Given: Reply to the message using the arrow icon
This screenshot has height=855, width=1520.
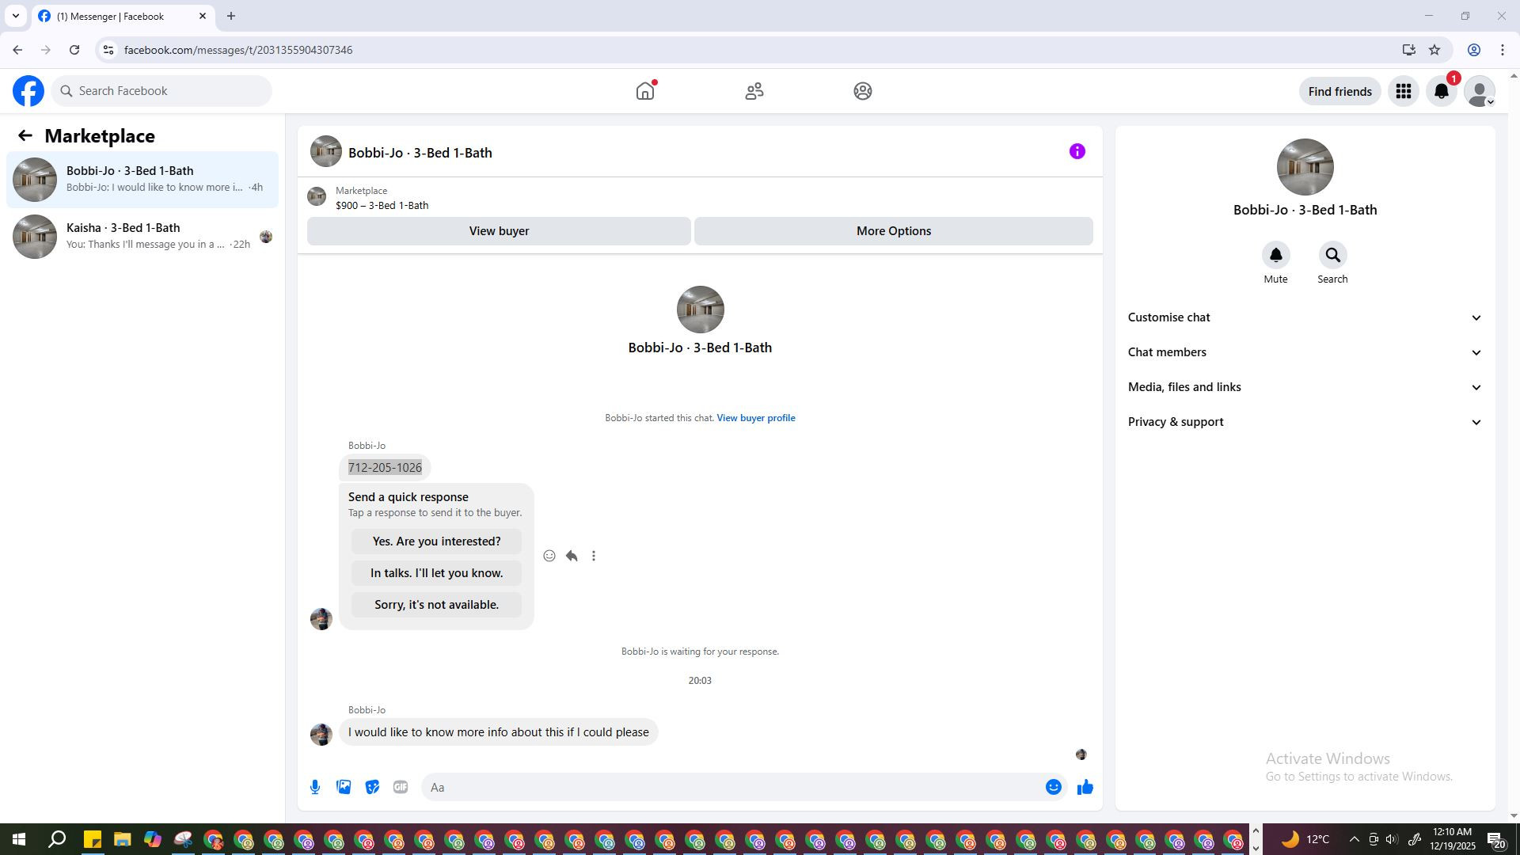Looking at the screenshot, I should pos(572,556).
